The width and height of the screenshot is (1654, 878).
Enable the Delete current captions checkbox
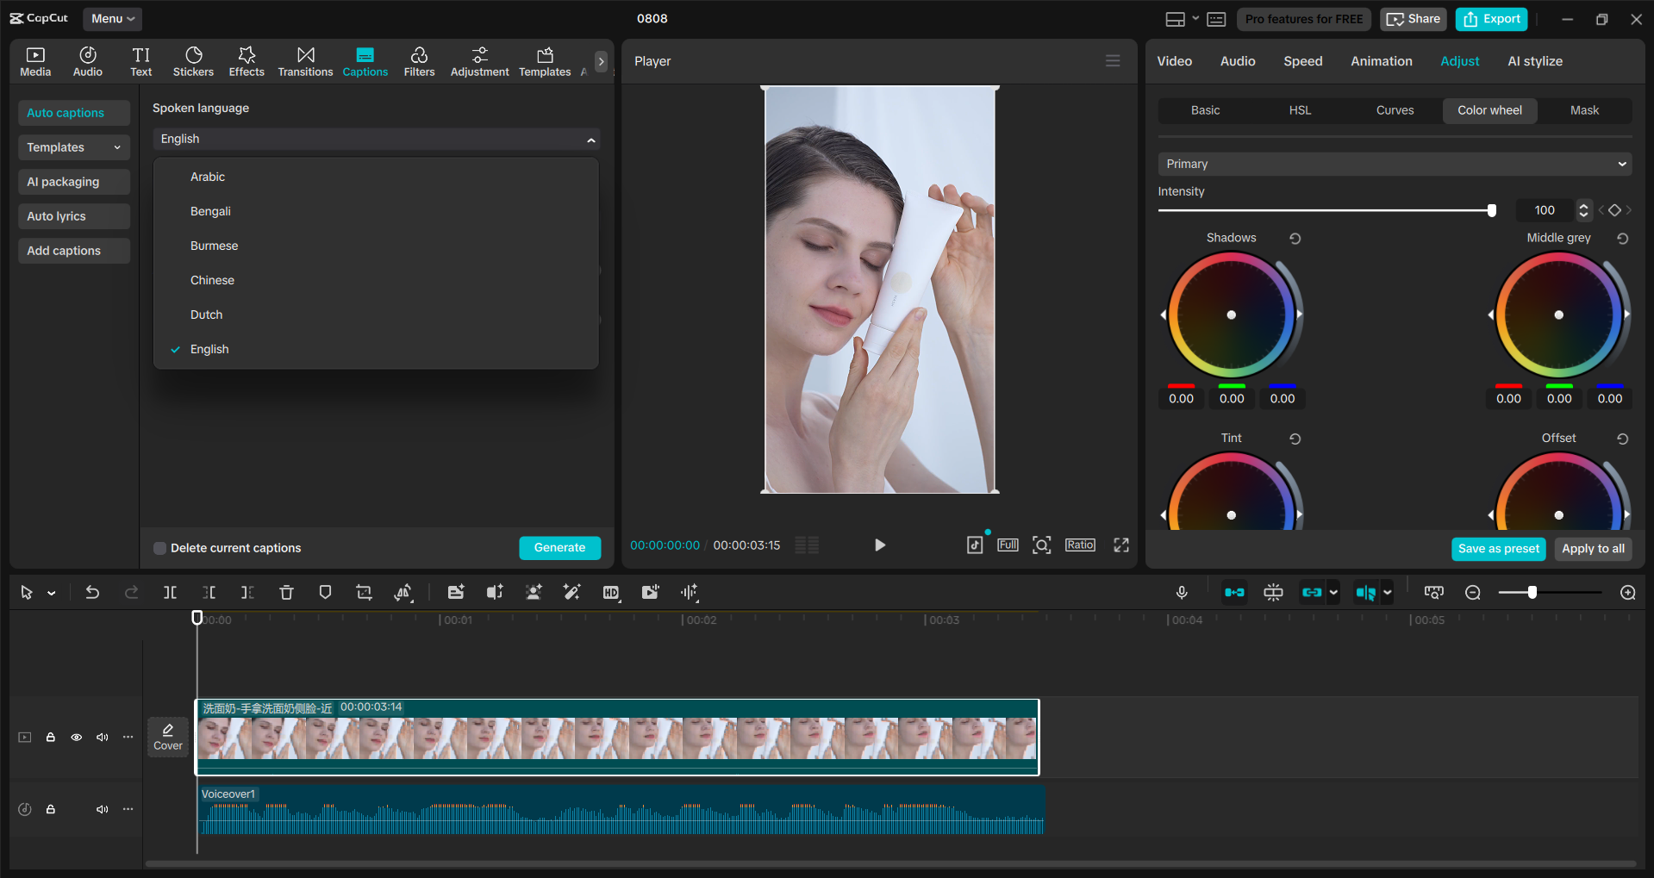(159, 547)
